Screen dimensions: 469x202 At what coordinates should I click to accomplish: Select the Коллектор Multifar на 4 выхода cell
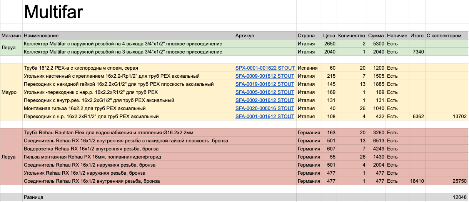point(129,44)
